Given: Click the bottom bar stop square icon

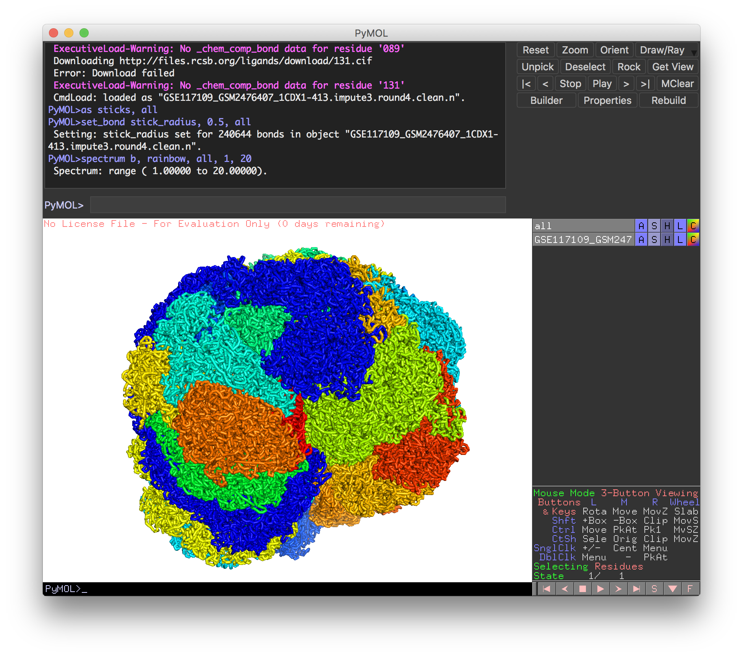Looking at the screenshot, I should pos(582,589).
